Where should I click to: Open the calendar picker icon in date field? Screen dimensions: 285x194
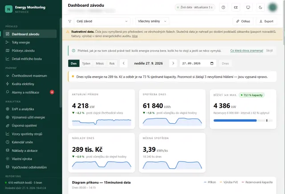(x=212, y=63)
